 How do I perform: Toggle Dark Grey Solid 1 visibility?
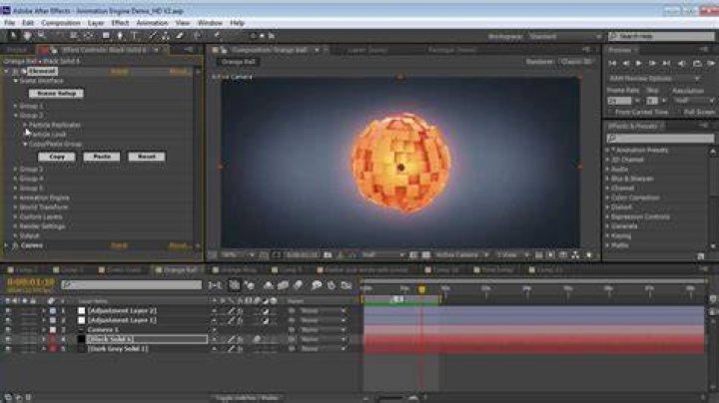click(8, 349)
